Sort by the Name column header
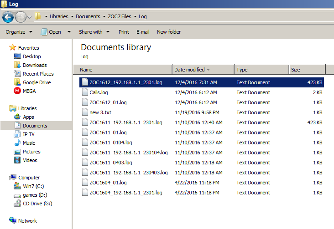The image size is (334, 229). pyautogui.click(x=123, y=70)
